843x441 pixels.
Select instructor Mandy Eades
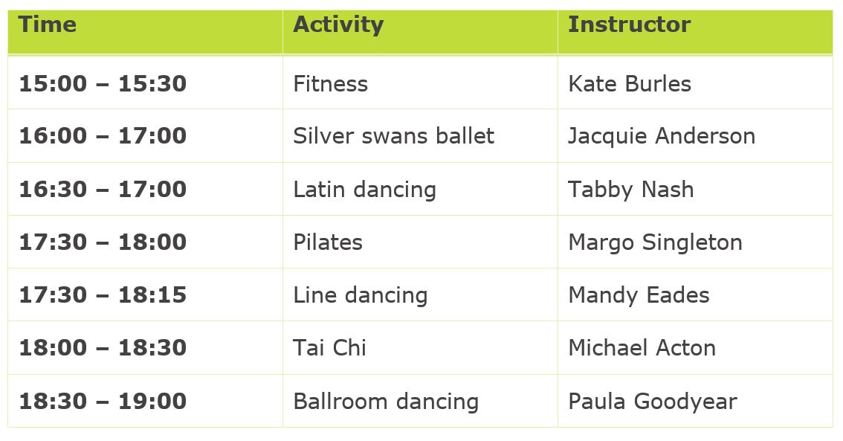click(x=639, y=295)
